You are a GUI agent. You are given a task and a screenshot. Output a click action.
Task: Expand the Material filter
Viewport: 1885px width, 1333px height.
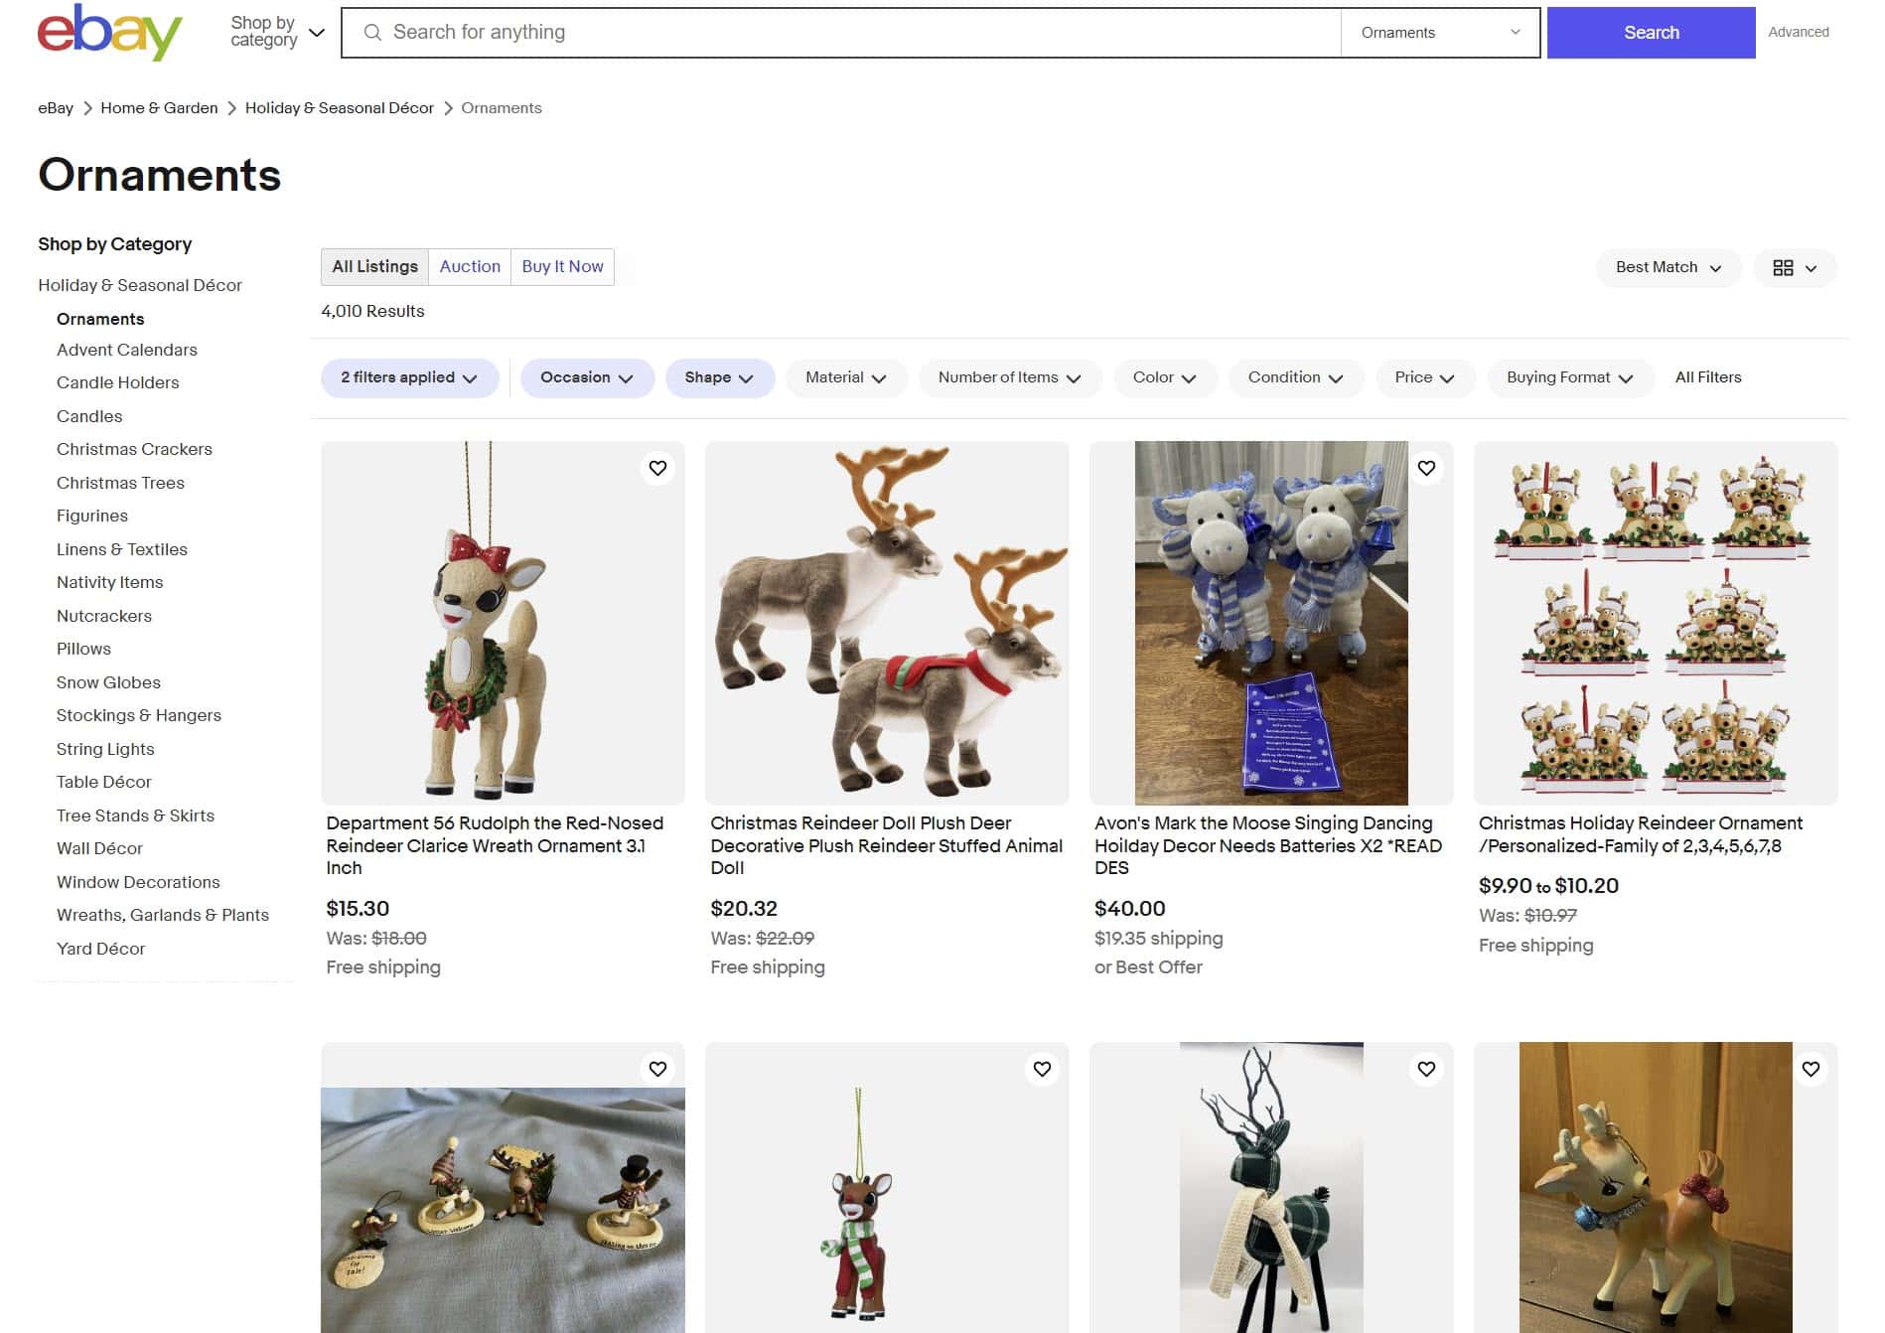pos(846,378)
